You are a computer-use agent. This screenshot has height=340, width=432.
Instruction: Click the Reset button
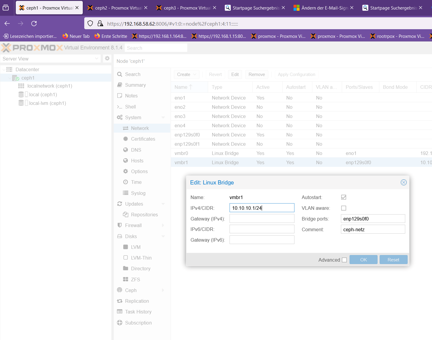393,260
